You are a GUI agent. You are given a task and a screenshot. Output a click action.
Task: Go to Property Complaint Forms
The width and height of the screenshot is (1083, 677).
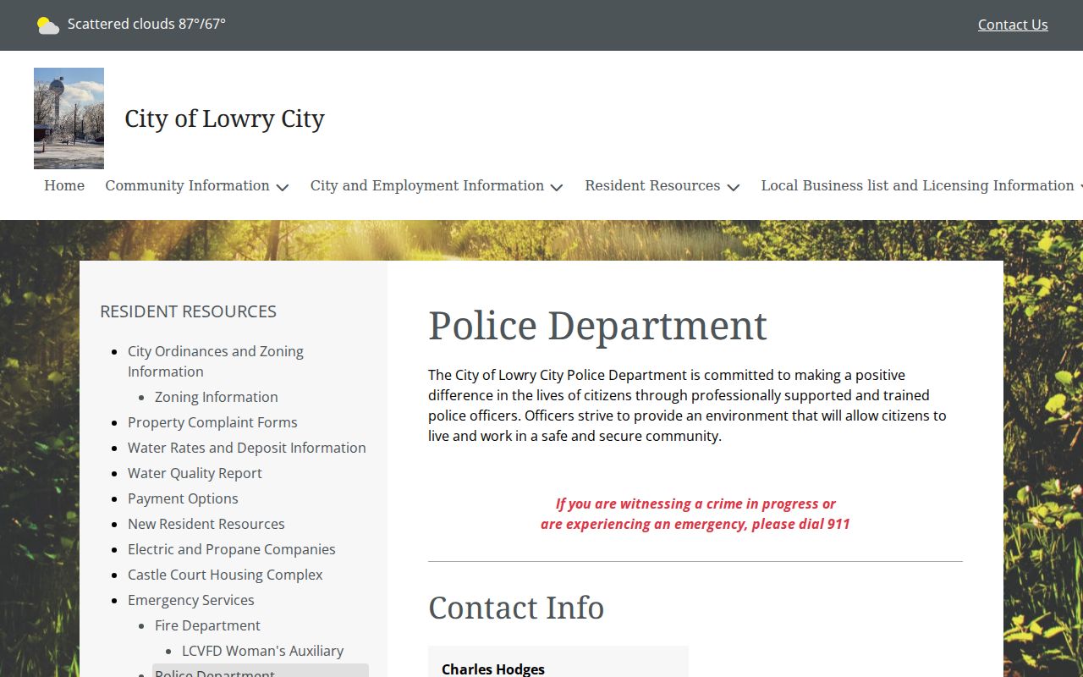click(x=212, y=422)
